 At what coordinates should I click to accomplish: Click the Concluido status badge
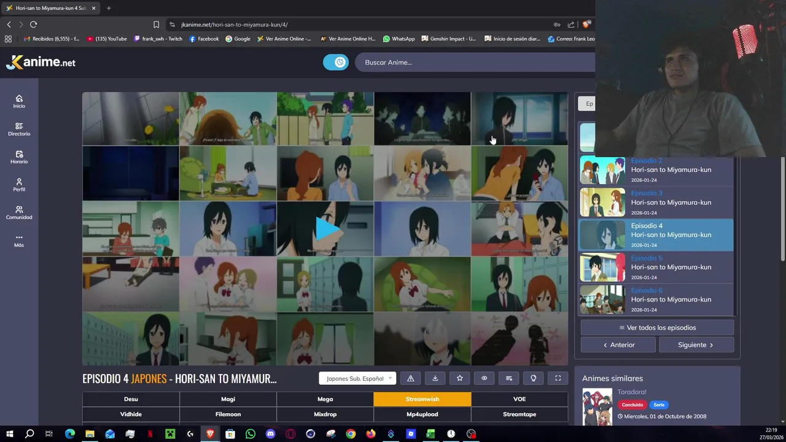point(632,405)
